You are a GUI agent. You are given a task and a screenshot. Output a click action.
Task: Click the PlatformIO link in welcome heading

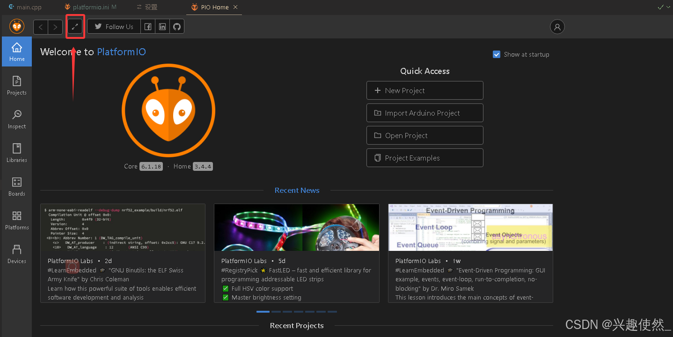(122, 51)
